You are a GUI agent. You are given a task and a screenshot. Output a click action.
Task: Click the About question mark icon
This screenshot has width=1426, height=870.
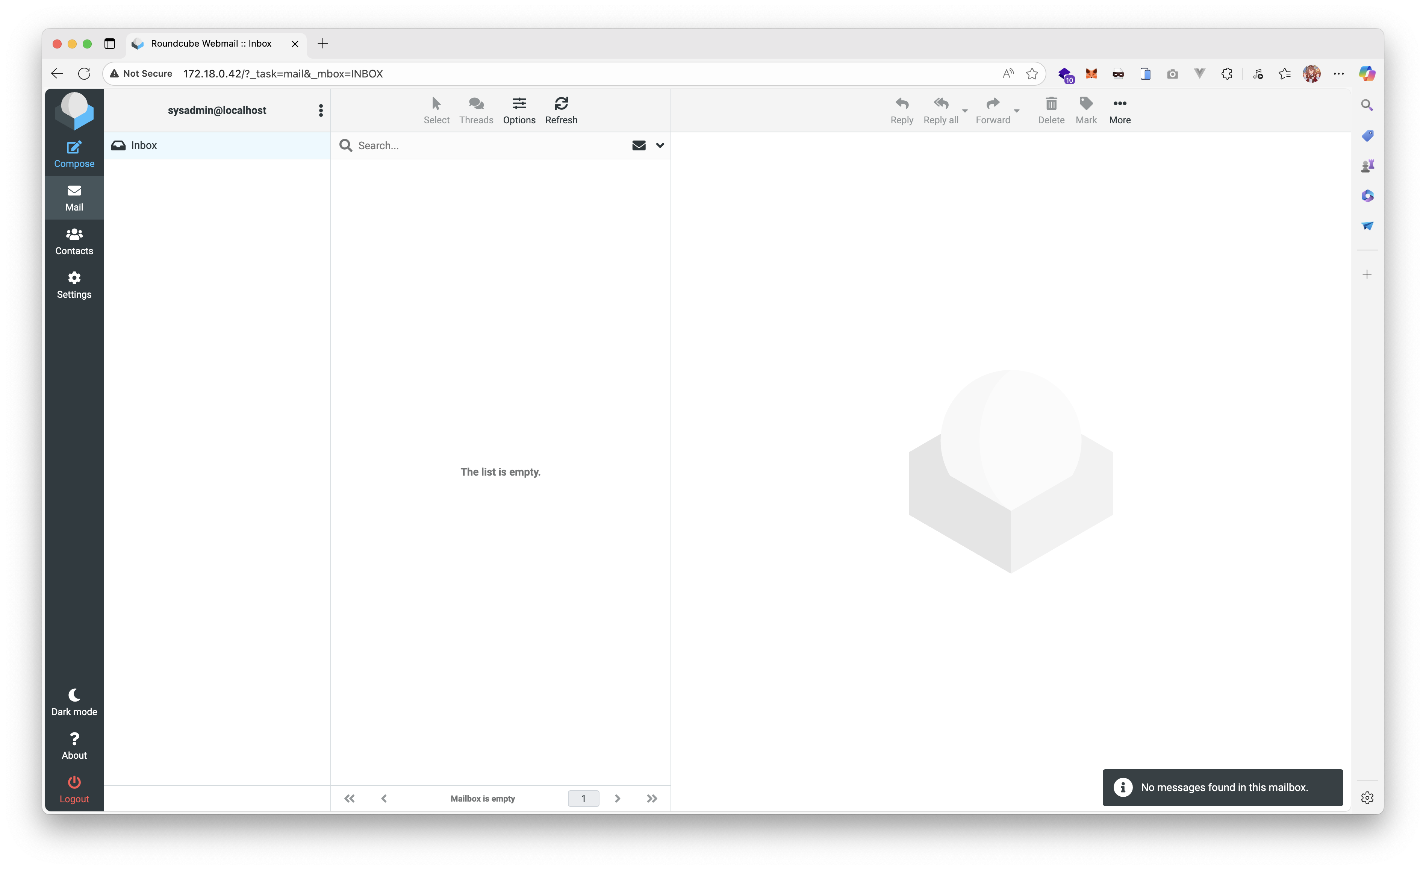pos(74,739)
